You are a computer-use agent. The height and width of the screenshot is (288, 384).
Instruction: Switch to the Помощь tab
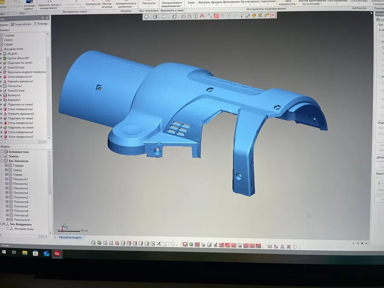pyautogui.click(x=41, y=24)
